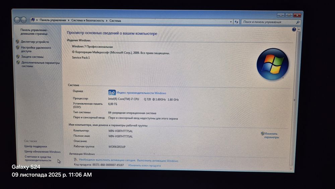
Task: Open 'Центр обновления Windows' link
Action: pyautogui.click(x=42, y=151)
